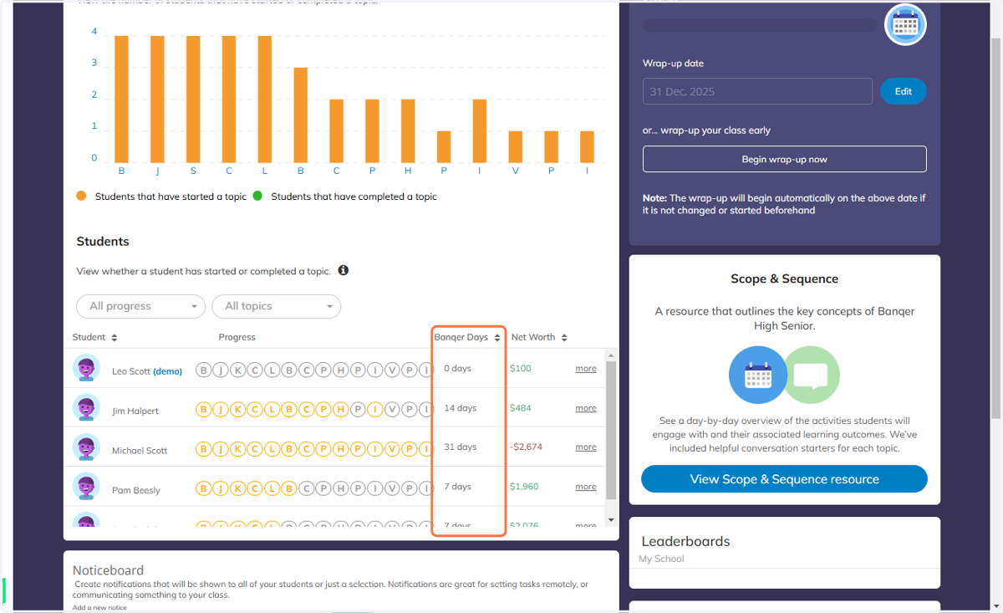Click the orange bar above the J label
The image size is (1003, 613).
click(x=157, y=100)
